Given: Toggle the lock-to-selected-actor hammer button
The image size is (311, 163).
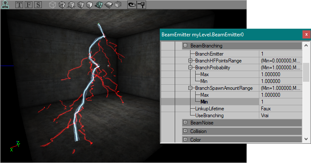Looking at the screenshot, I should click(x=141, y=5).
